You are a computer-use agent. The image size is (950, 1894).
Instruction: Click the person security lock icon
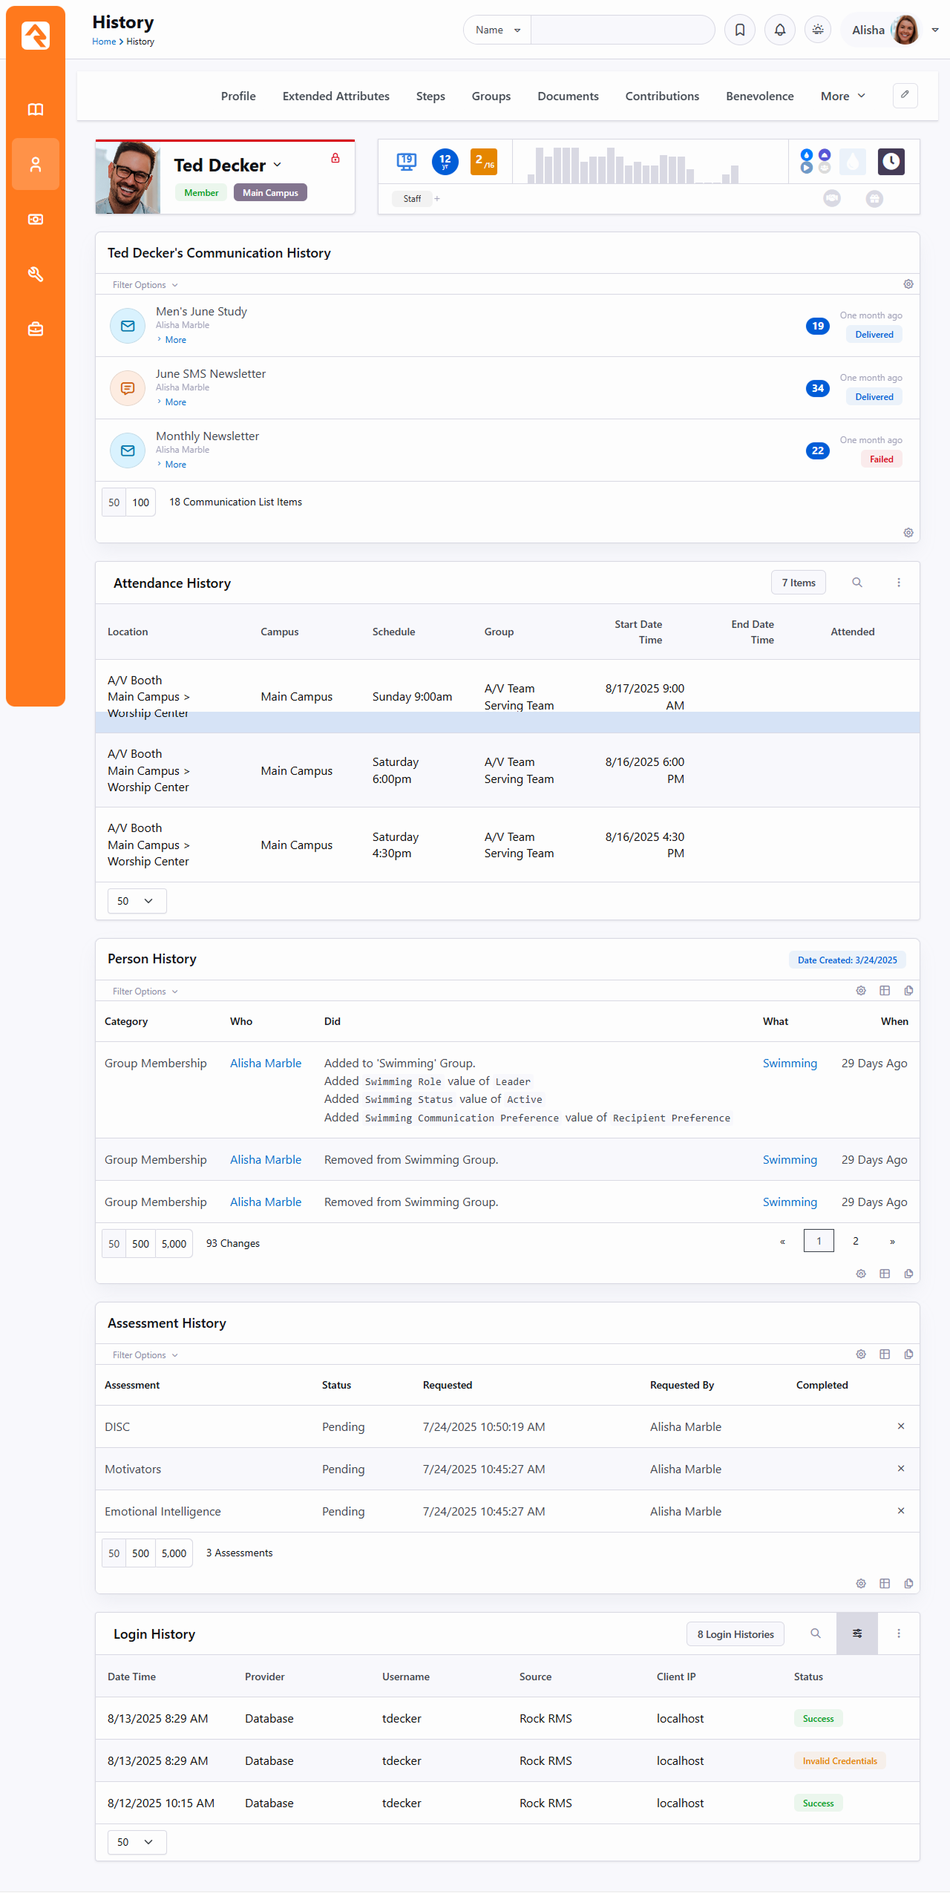click(x=335, y=158)
